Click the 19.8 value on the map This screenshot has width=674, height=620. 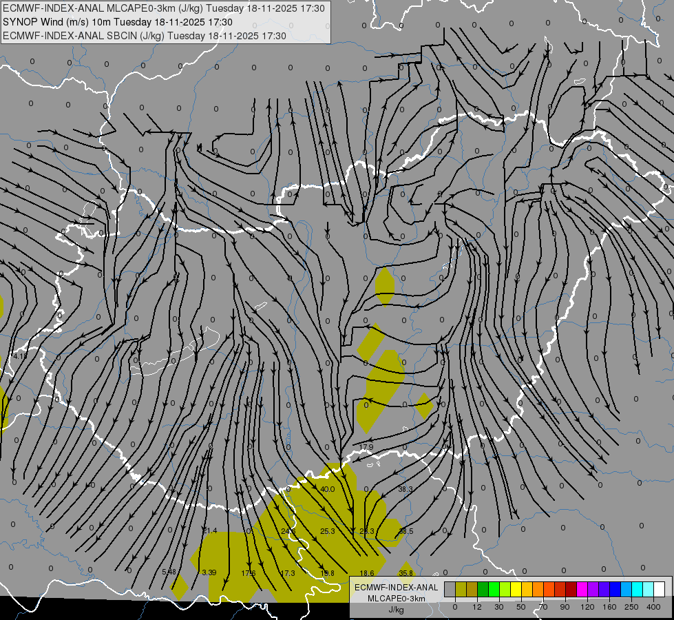click(x=327, y=573)
